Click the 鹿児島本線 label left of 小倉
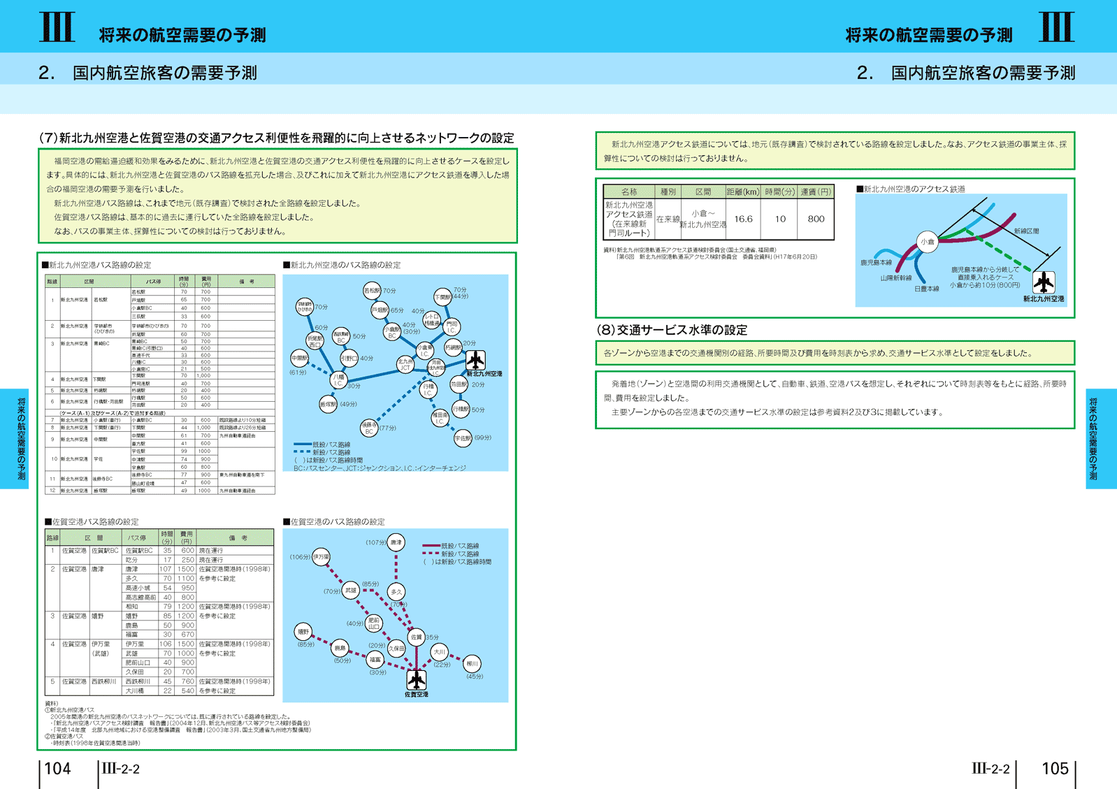The image size is (1117, 789). (x=876, y=263)
